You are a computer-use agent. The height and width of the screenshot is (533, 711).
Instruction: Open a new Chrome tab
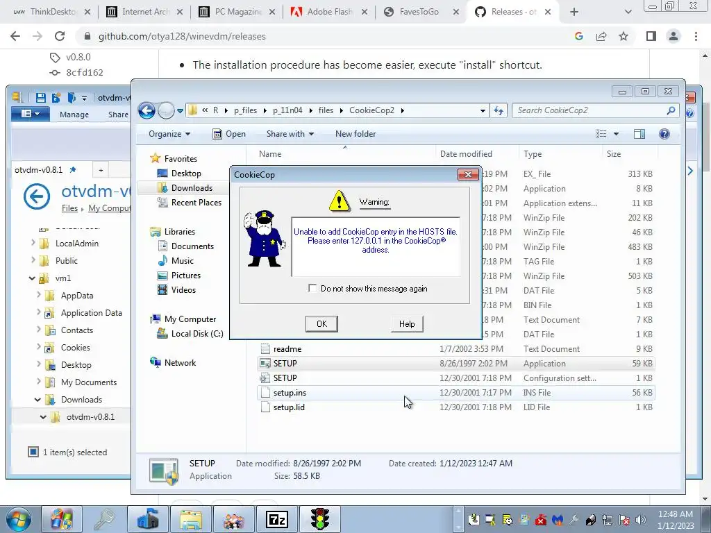574,12
